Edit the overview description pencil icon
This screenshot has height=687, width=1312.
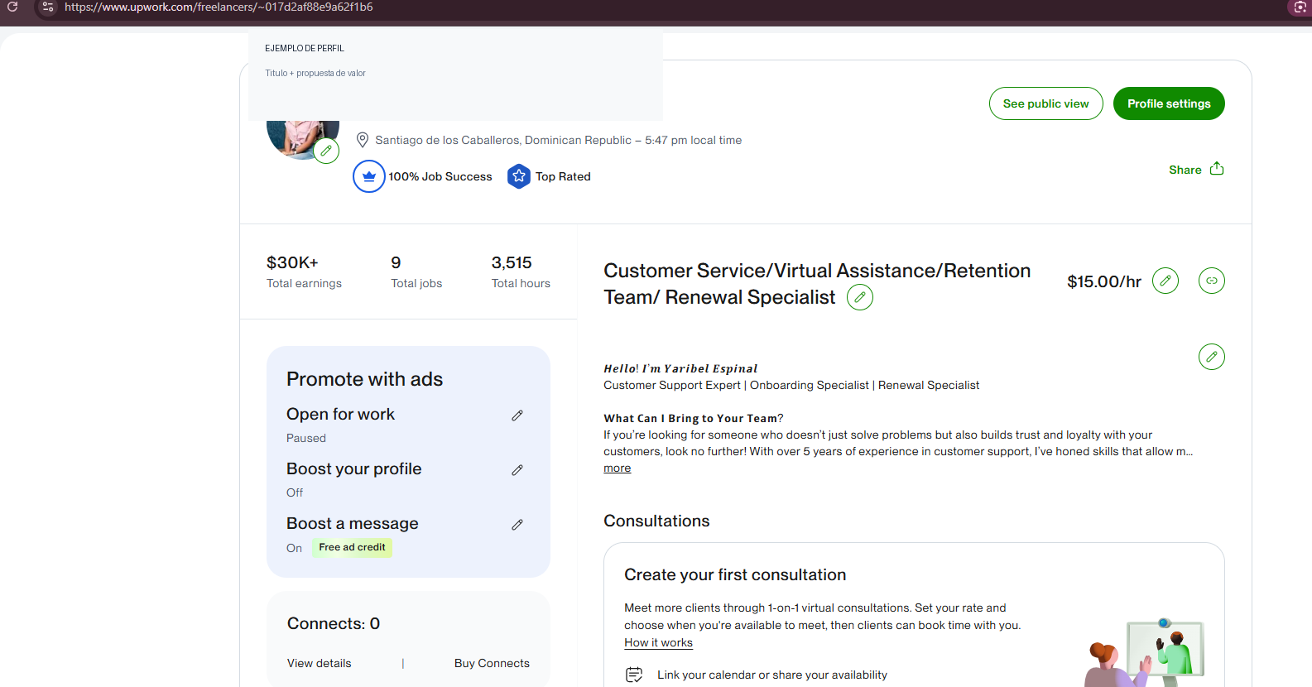coord(1212,357)
